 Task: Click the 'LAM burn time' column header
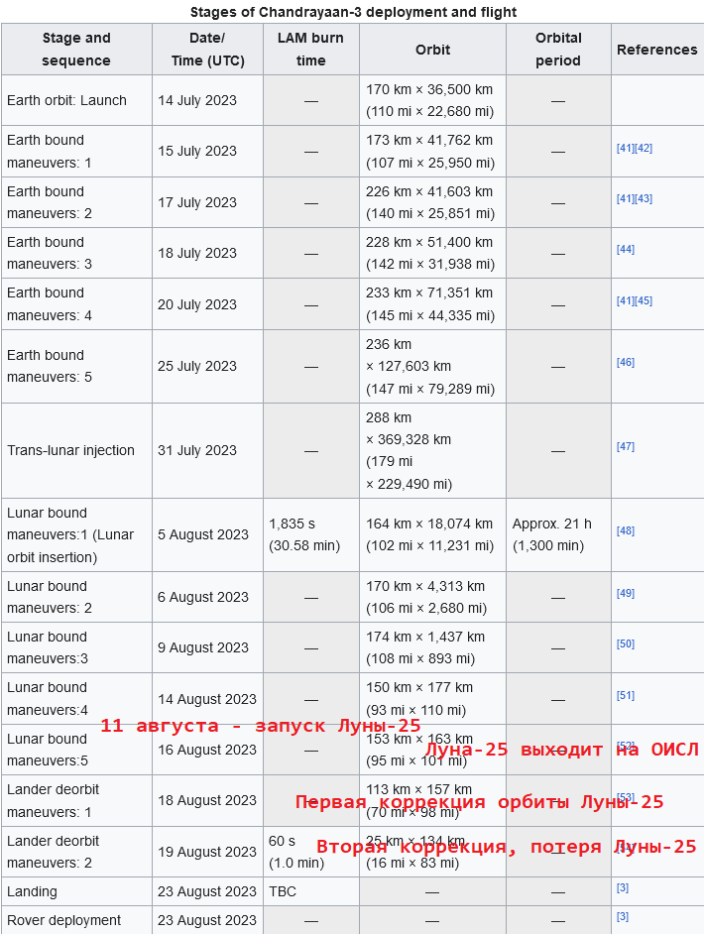[x=311, y=50]
